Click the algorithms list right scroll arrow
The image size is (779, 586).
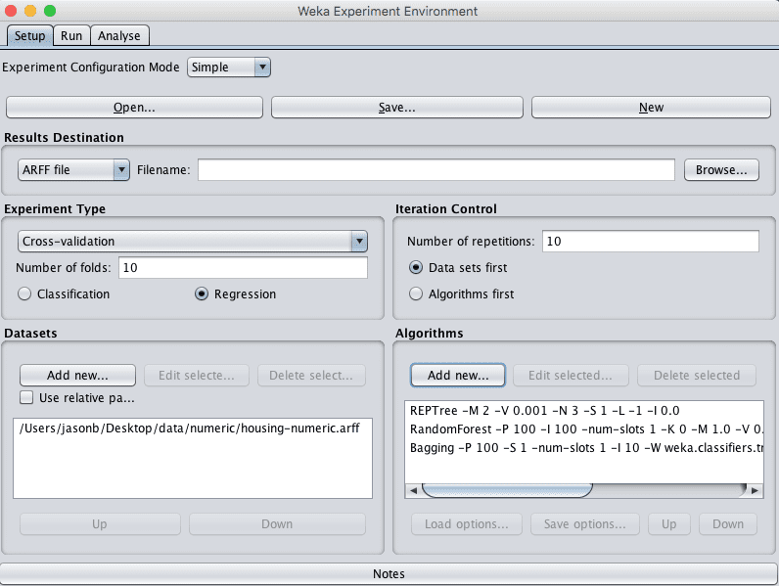click(x=756, y=491)
